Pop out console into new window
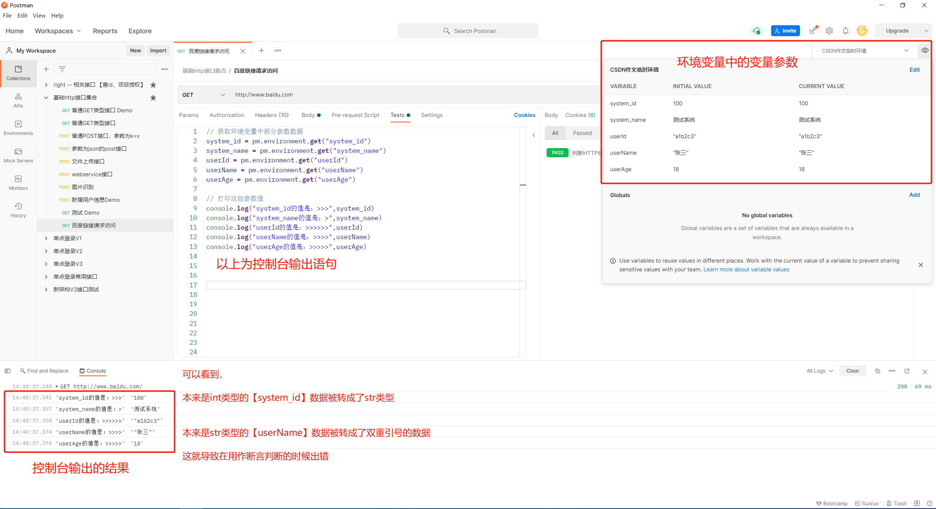The width and height of the screenshot is (936, 509). [x=907, y=371]
